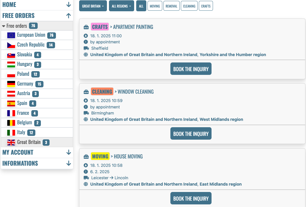Open the Great Britain country dropdown

click(93, 6)
